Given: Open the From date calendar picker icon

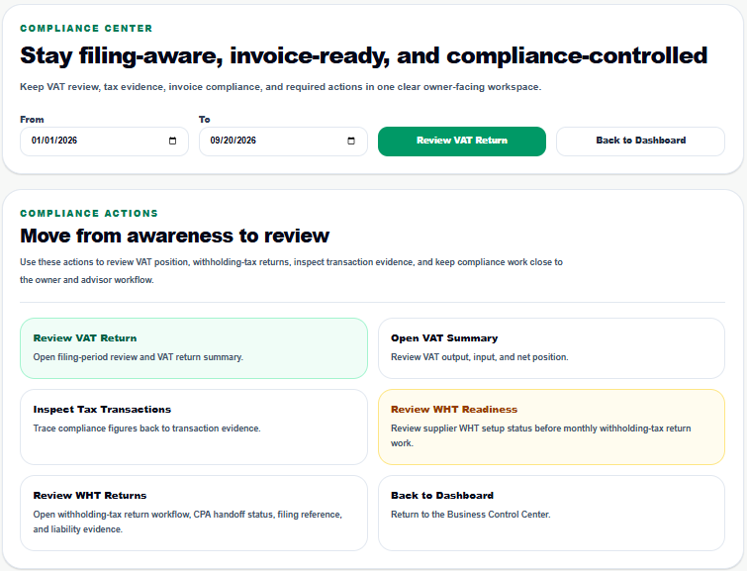Looking at the screenshot, I should tap(172, 141).
